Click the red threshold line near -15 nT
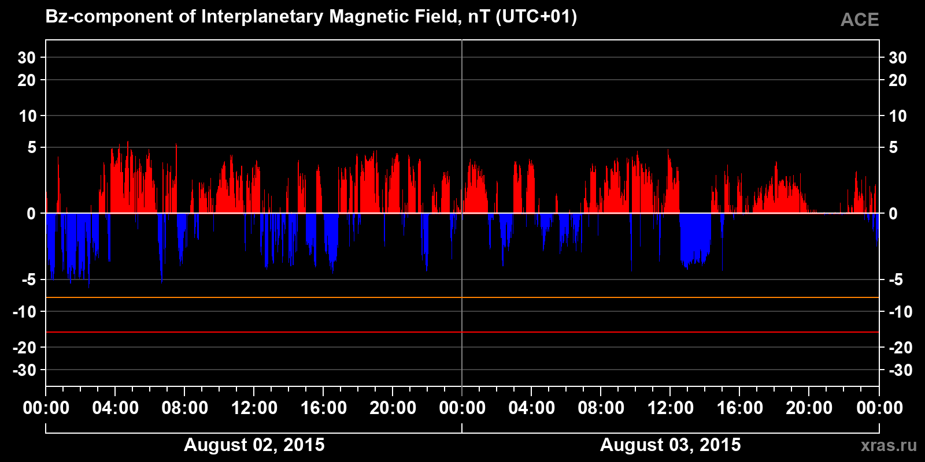Screen dimensions: 925x462 click(462, 332)
